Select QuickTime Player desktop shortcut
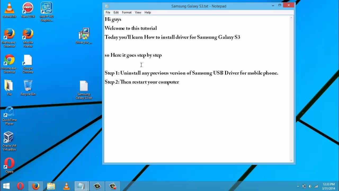Image resolution: width=339 pixels, height=191 pixels. pyautogui.click(x=9, y=116)
